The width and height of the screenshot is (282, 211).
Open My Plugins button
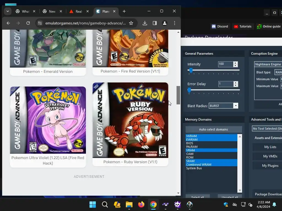[x=267, y=166]
